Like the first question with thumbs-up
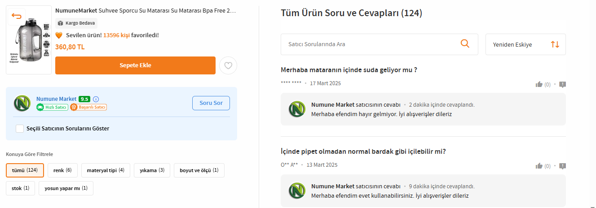The height and width of the screenshot is (208, 596). 539,84
